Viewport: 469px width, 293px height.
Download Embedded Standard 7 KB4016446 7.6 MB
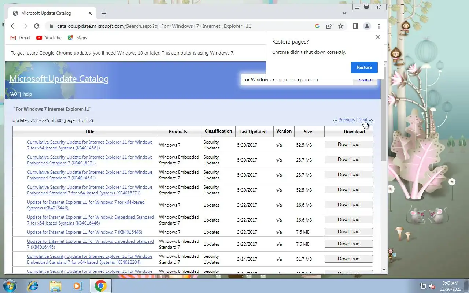click(348, 244)
